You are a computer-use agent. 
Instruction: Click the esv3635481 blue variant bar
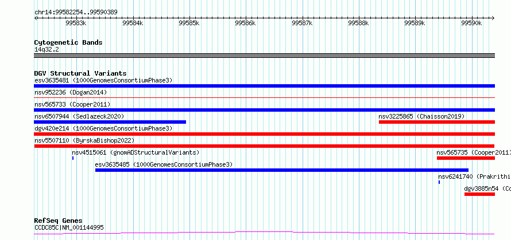[x=264, y=86]
